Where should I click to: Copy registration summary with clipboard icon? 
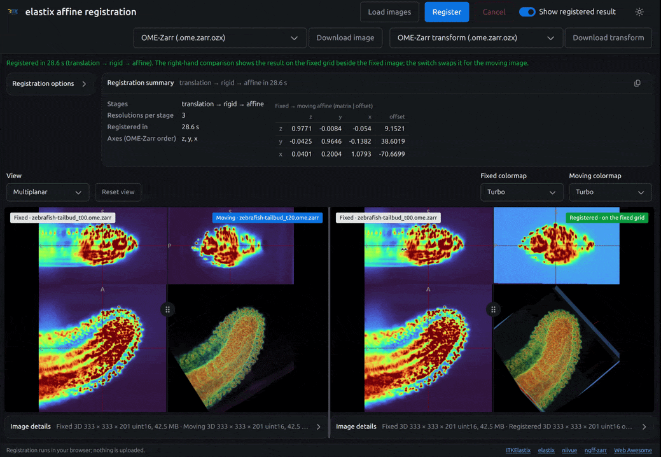637,83
